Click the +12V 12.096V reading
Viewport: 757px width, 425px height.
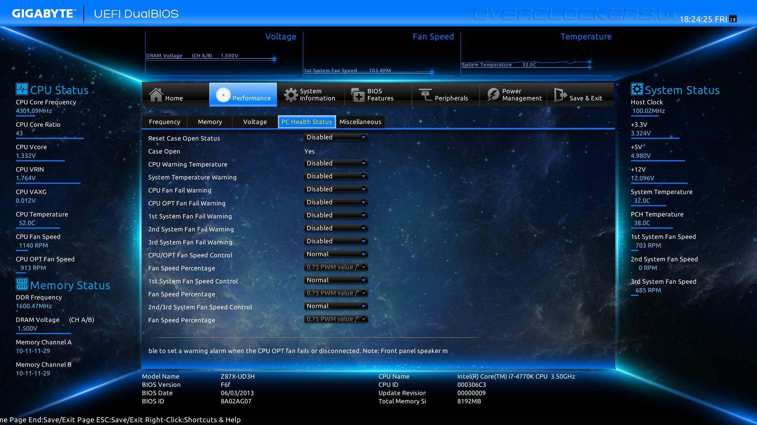pos(642,178)
